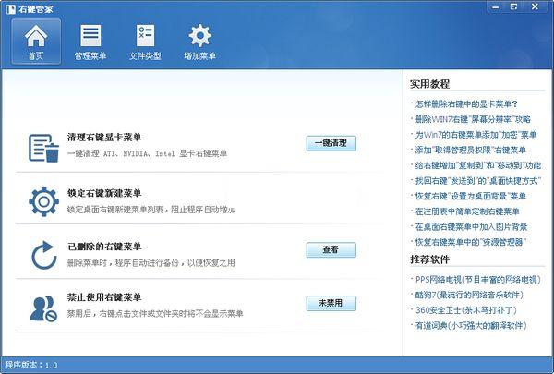This screenshot has height=374, width=554.
Task: Click the gear icon beside 锁定右键新建菜单
Action: click(42, 200)
